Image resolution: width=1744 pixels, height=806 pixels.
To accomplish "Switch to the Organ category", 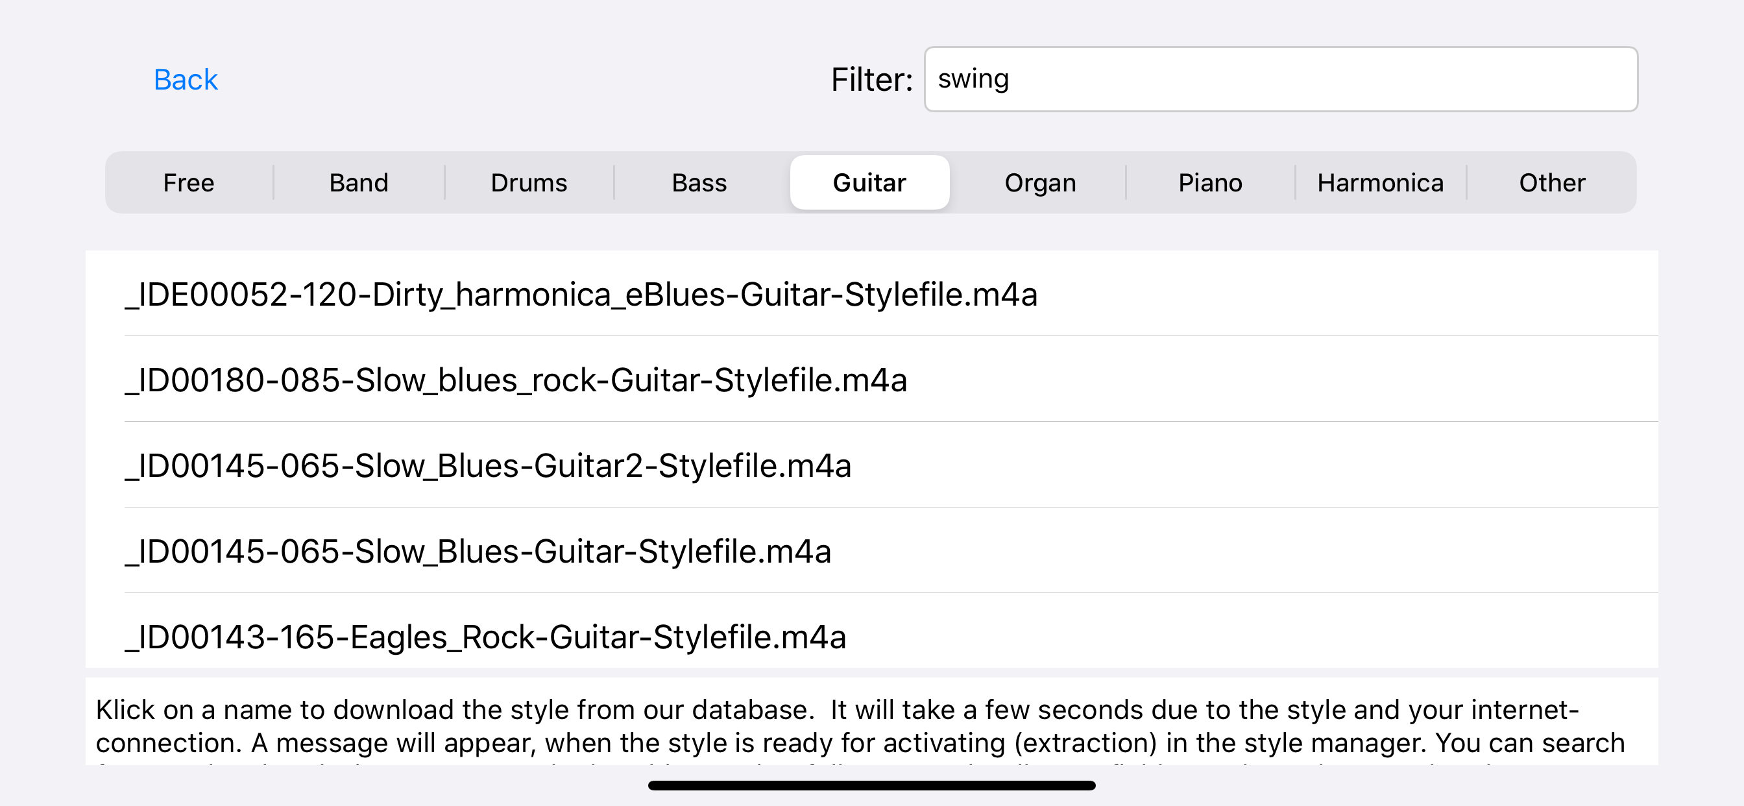I will coord(1040,183).
